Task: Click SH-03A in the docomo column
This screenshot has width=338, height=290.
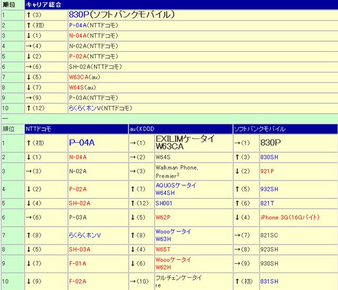Action: click(x=80, y=249)
